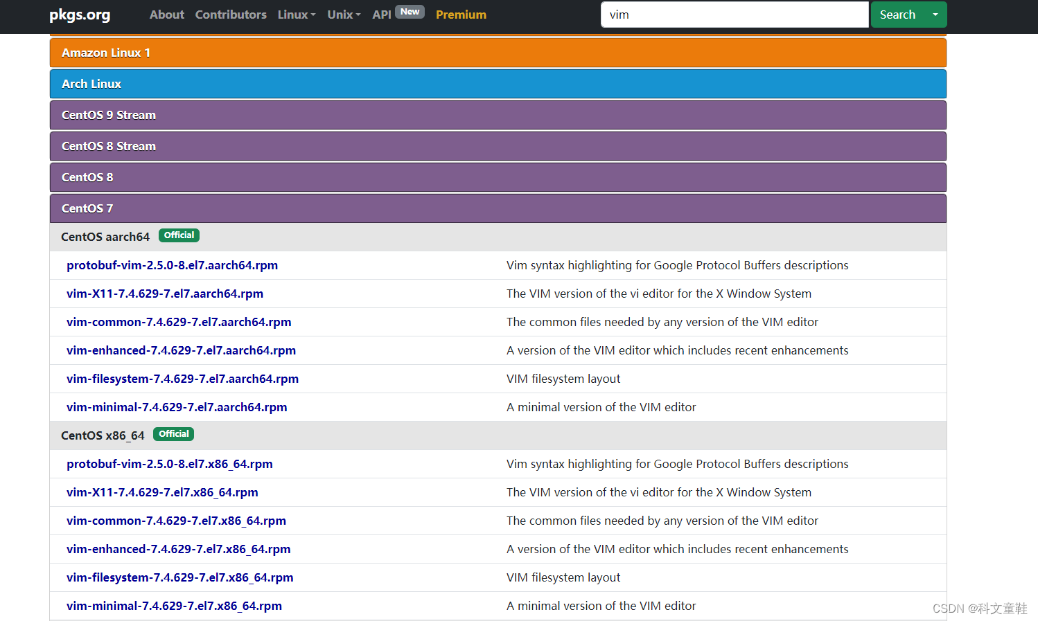Select aarch64 text 'Vim syntax highlighting for Google Protocol Buffers descriptions'
This screenshot has height=621, width=1038.
click(x=678, y=265)
